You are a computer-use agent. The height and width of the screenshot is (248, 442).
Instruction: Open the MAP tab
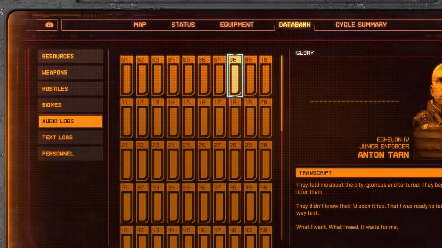(x=140, y=25)
